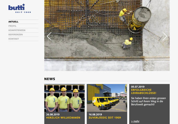The image size is (178, 124).
Task: Click the News section heading
Action: coord(50,79)
